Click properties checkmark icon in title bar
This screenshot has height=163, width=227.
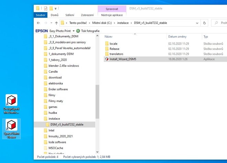pyautogui.click(x=46, y=8)
